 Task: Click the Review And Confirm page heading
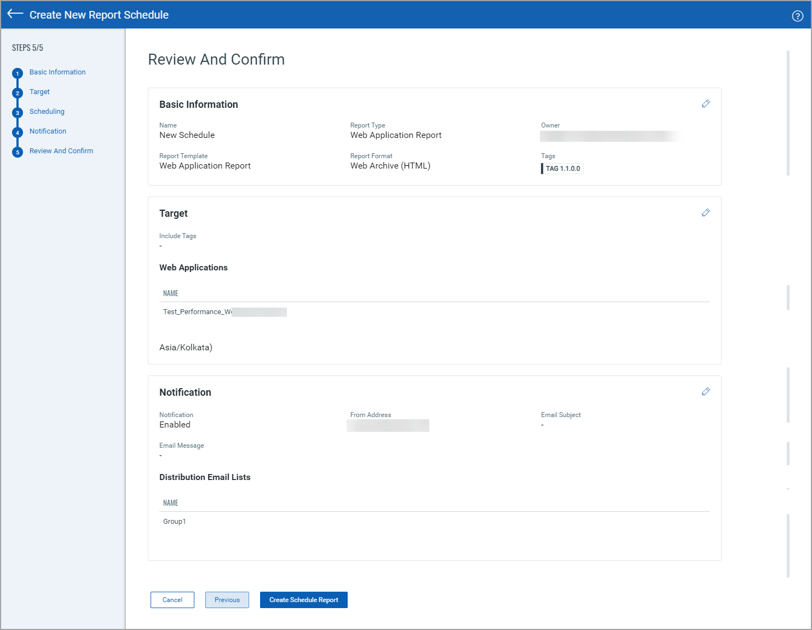point(216,59)
